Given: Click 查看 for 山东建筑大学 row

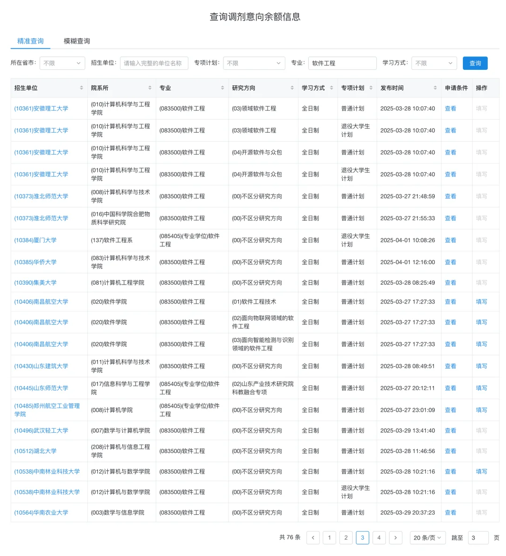Looking at the screenshot, I should (450, 366).
